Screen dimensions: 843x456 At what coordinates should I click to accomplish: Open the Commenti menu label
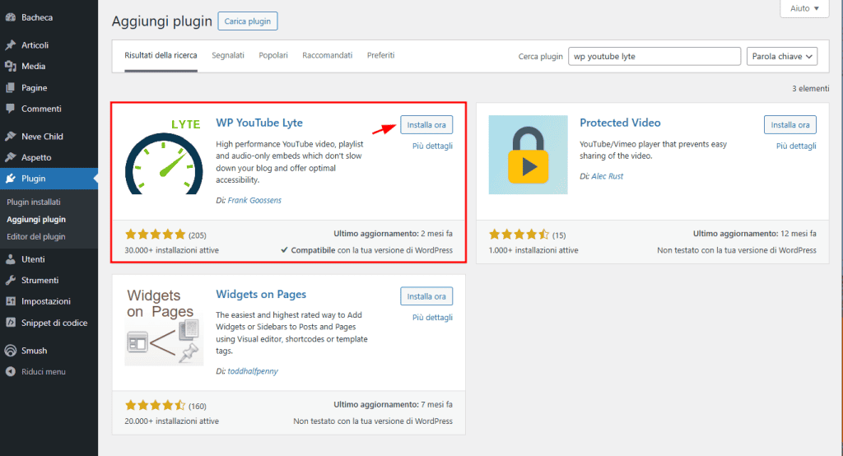(x=41, y=109)
